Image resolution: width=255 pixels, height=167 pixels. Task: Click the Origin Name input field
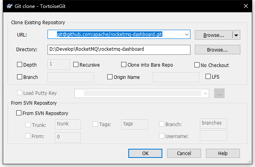pyautogui.click(x=176, y=77)
